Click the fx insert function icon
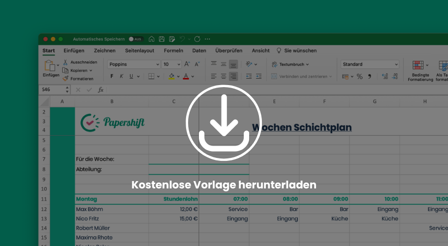 pyautogui.click(x=100, y=90)
